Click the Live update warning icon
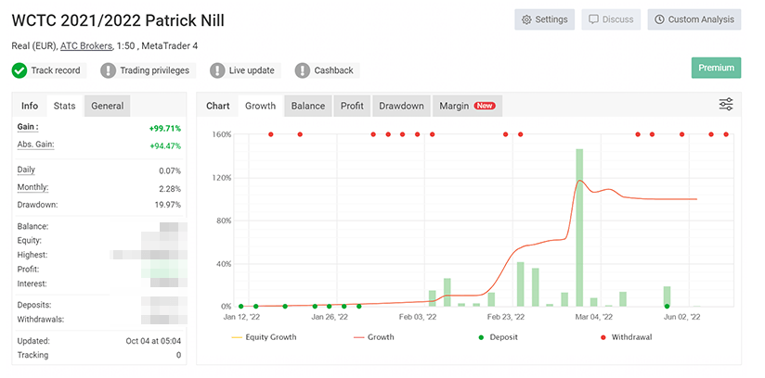Viewport: 765px width, 378px height. (x=217, y=70)
